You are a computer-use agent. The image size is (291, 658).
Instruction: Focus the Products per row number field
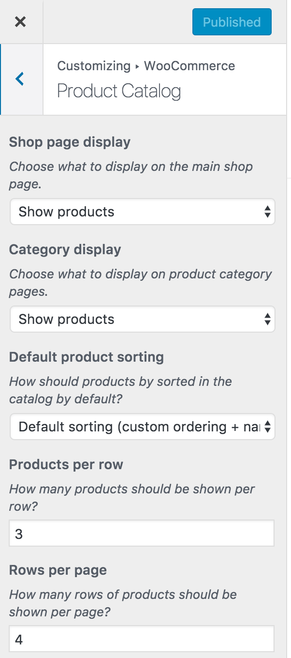coord(142,534)
